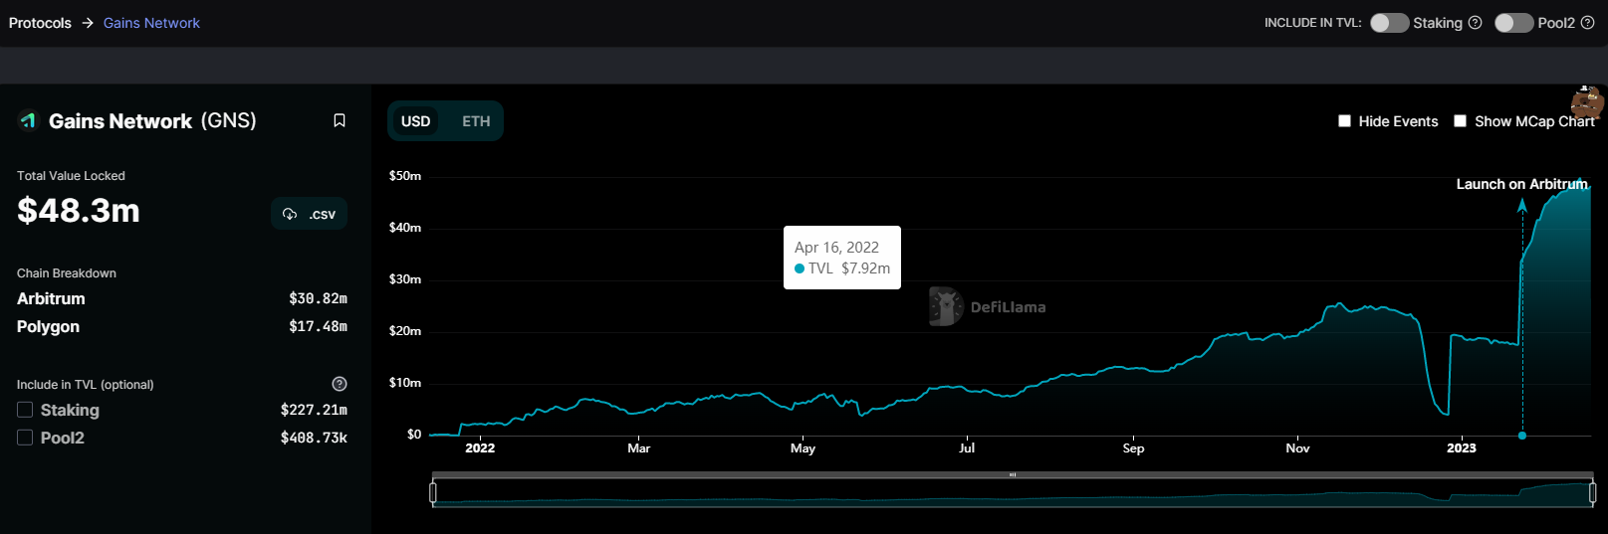This screenshot has height=534, width=1608.
Task: Click the Gains Network logo icon
Action: pyautogui.click(x=28, y=120)
